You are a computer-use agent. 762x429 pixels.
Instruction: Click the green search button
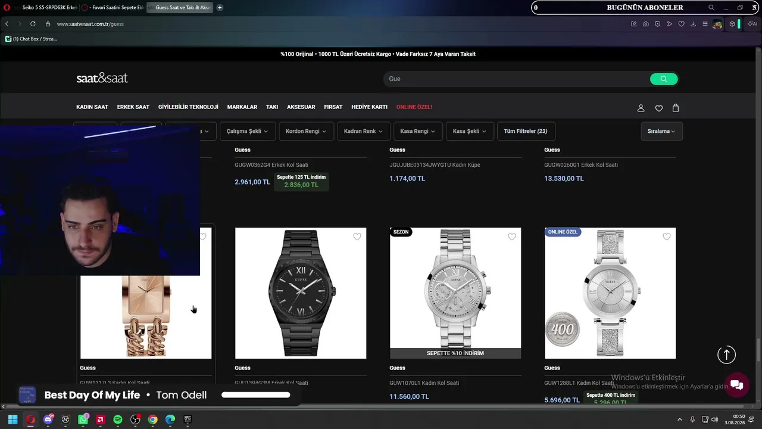[664, 79]
